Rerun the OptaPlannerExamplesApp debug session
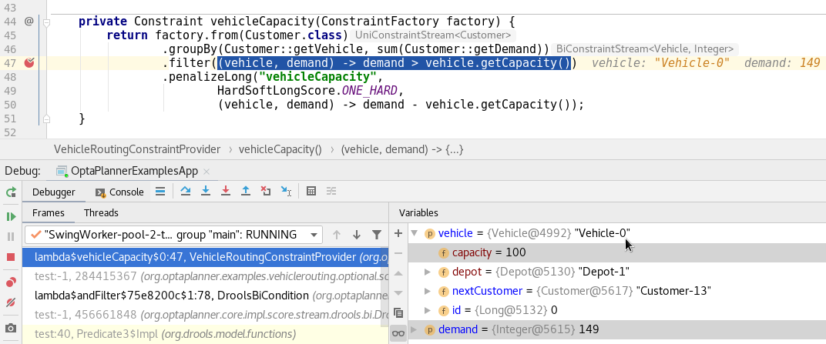This screenshot has width=826, height=344. coord(11,192)
